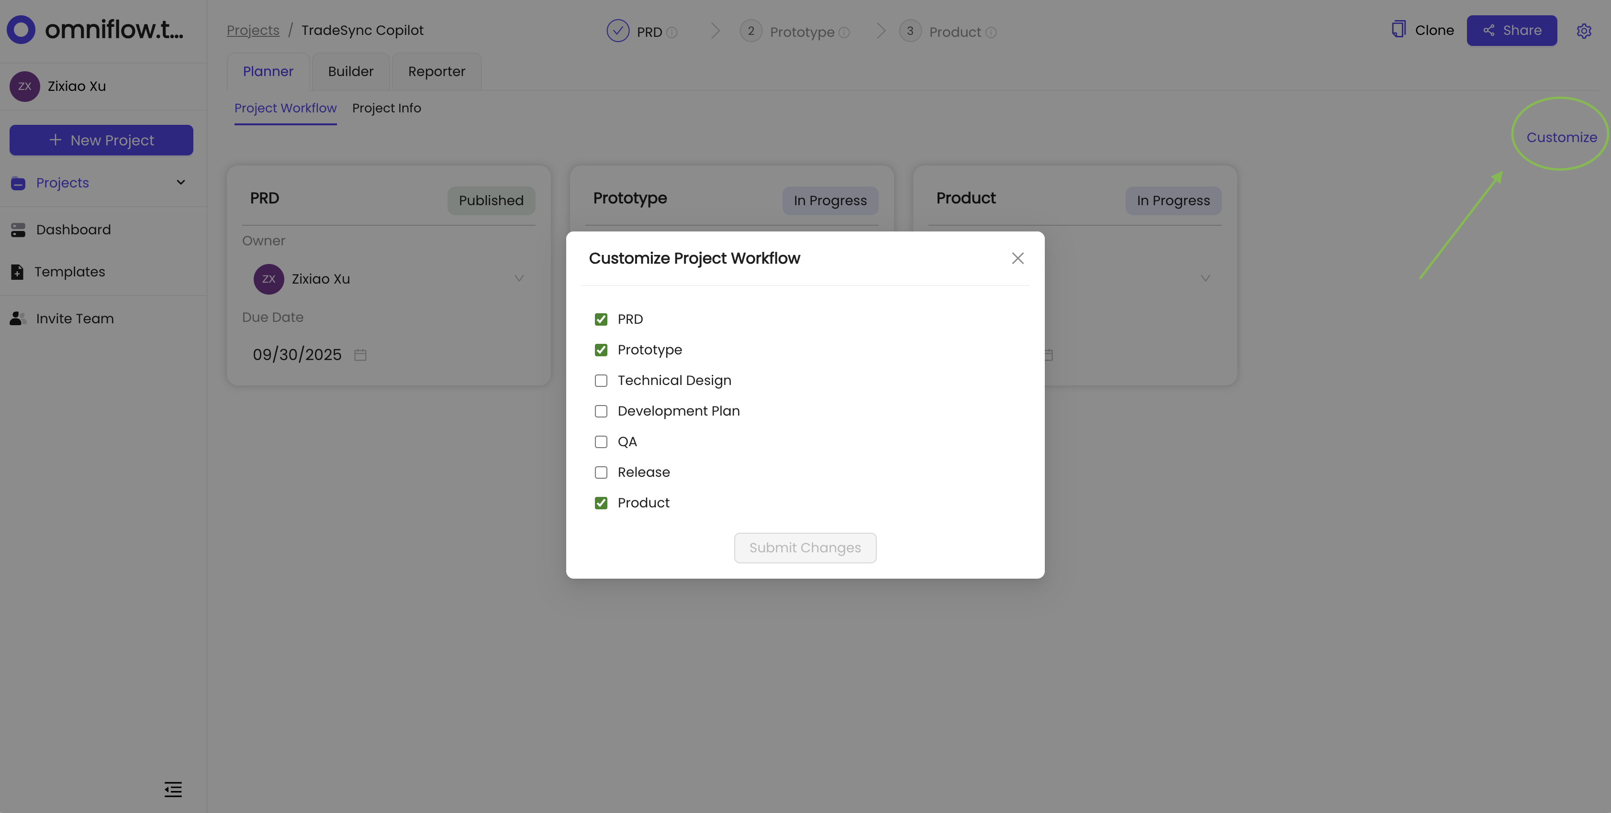Expand the Product card owner dropdown

point(1206,278)
